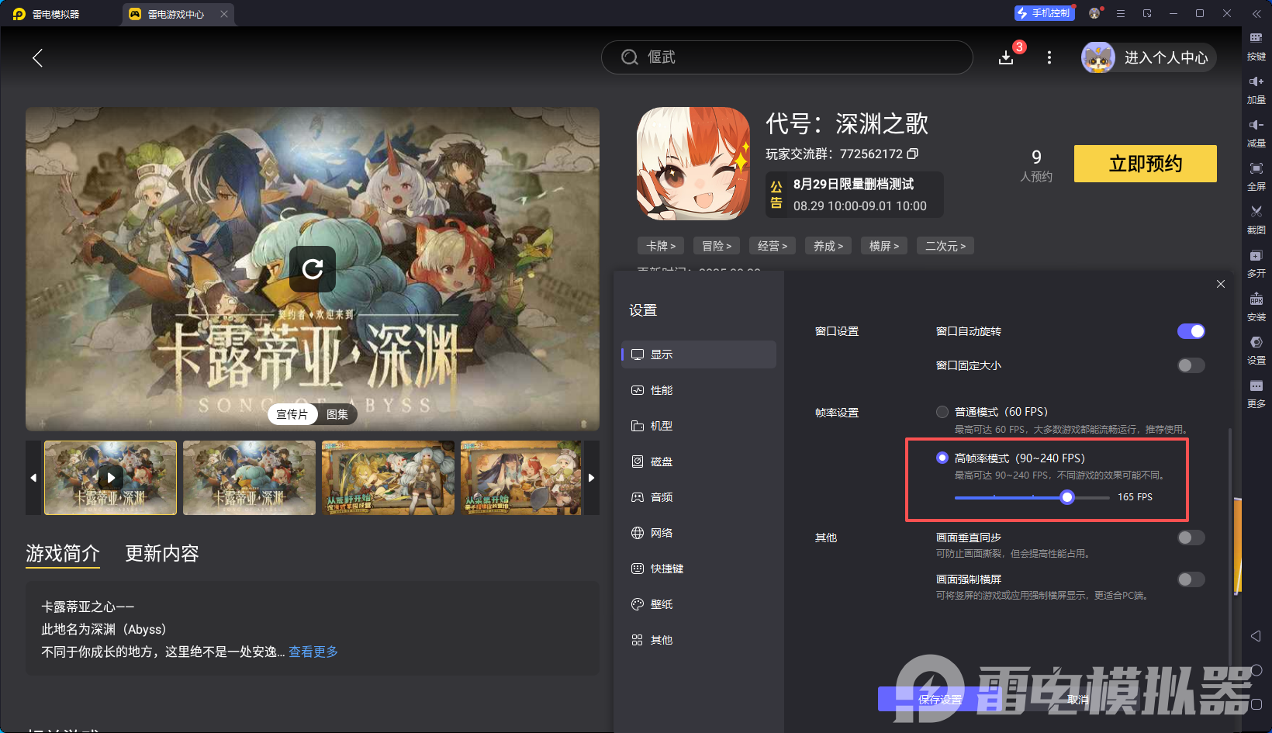Open the 二次元 tag category

pyautogui.click(x=945, y=246)
